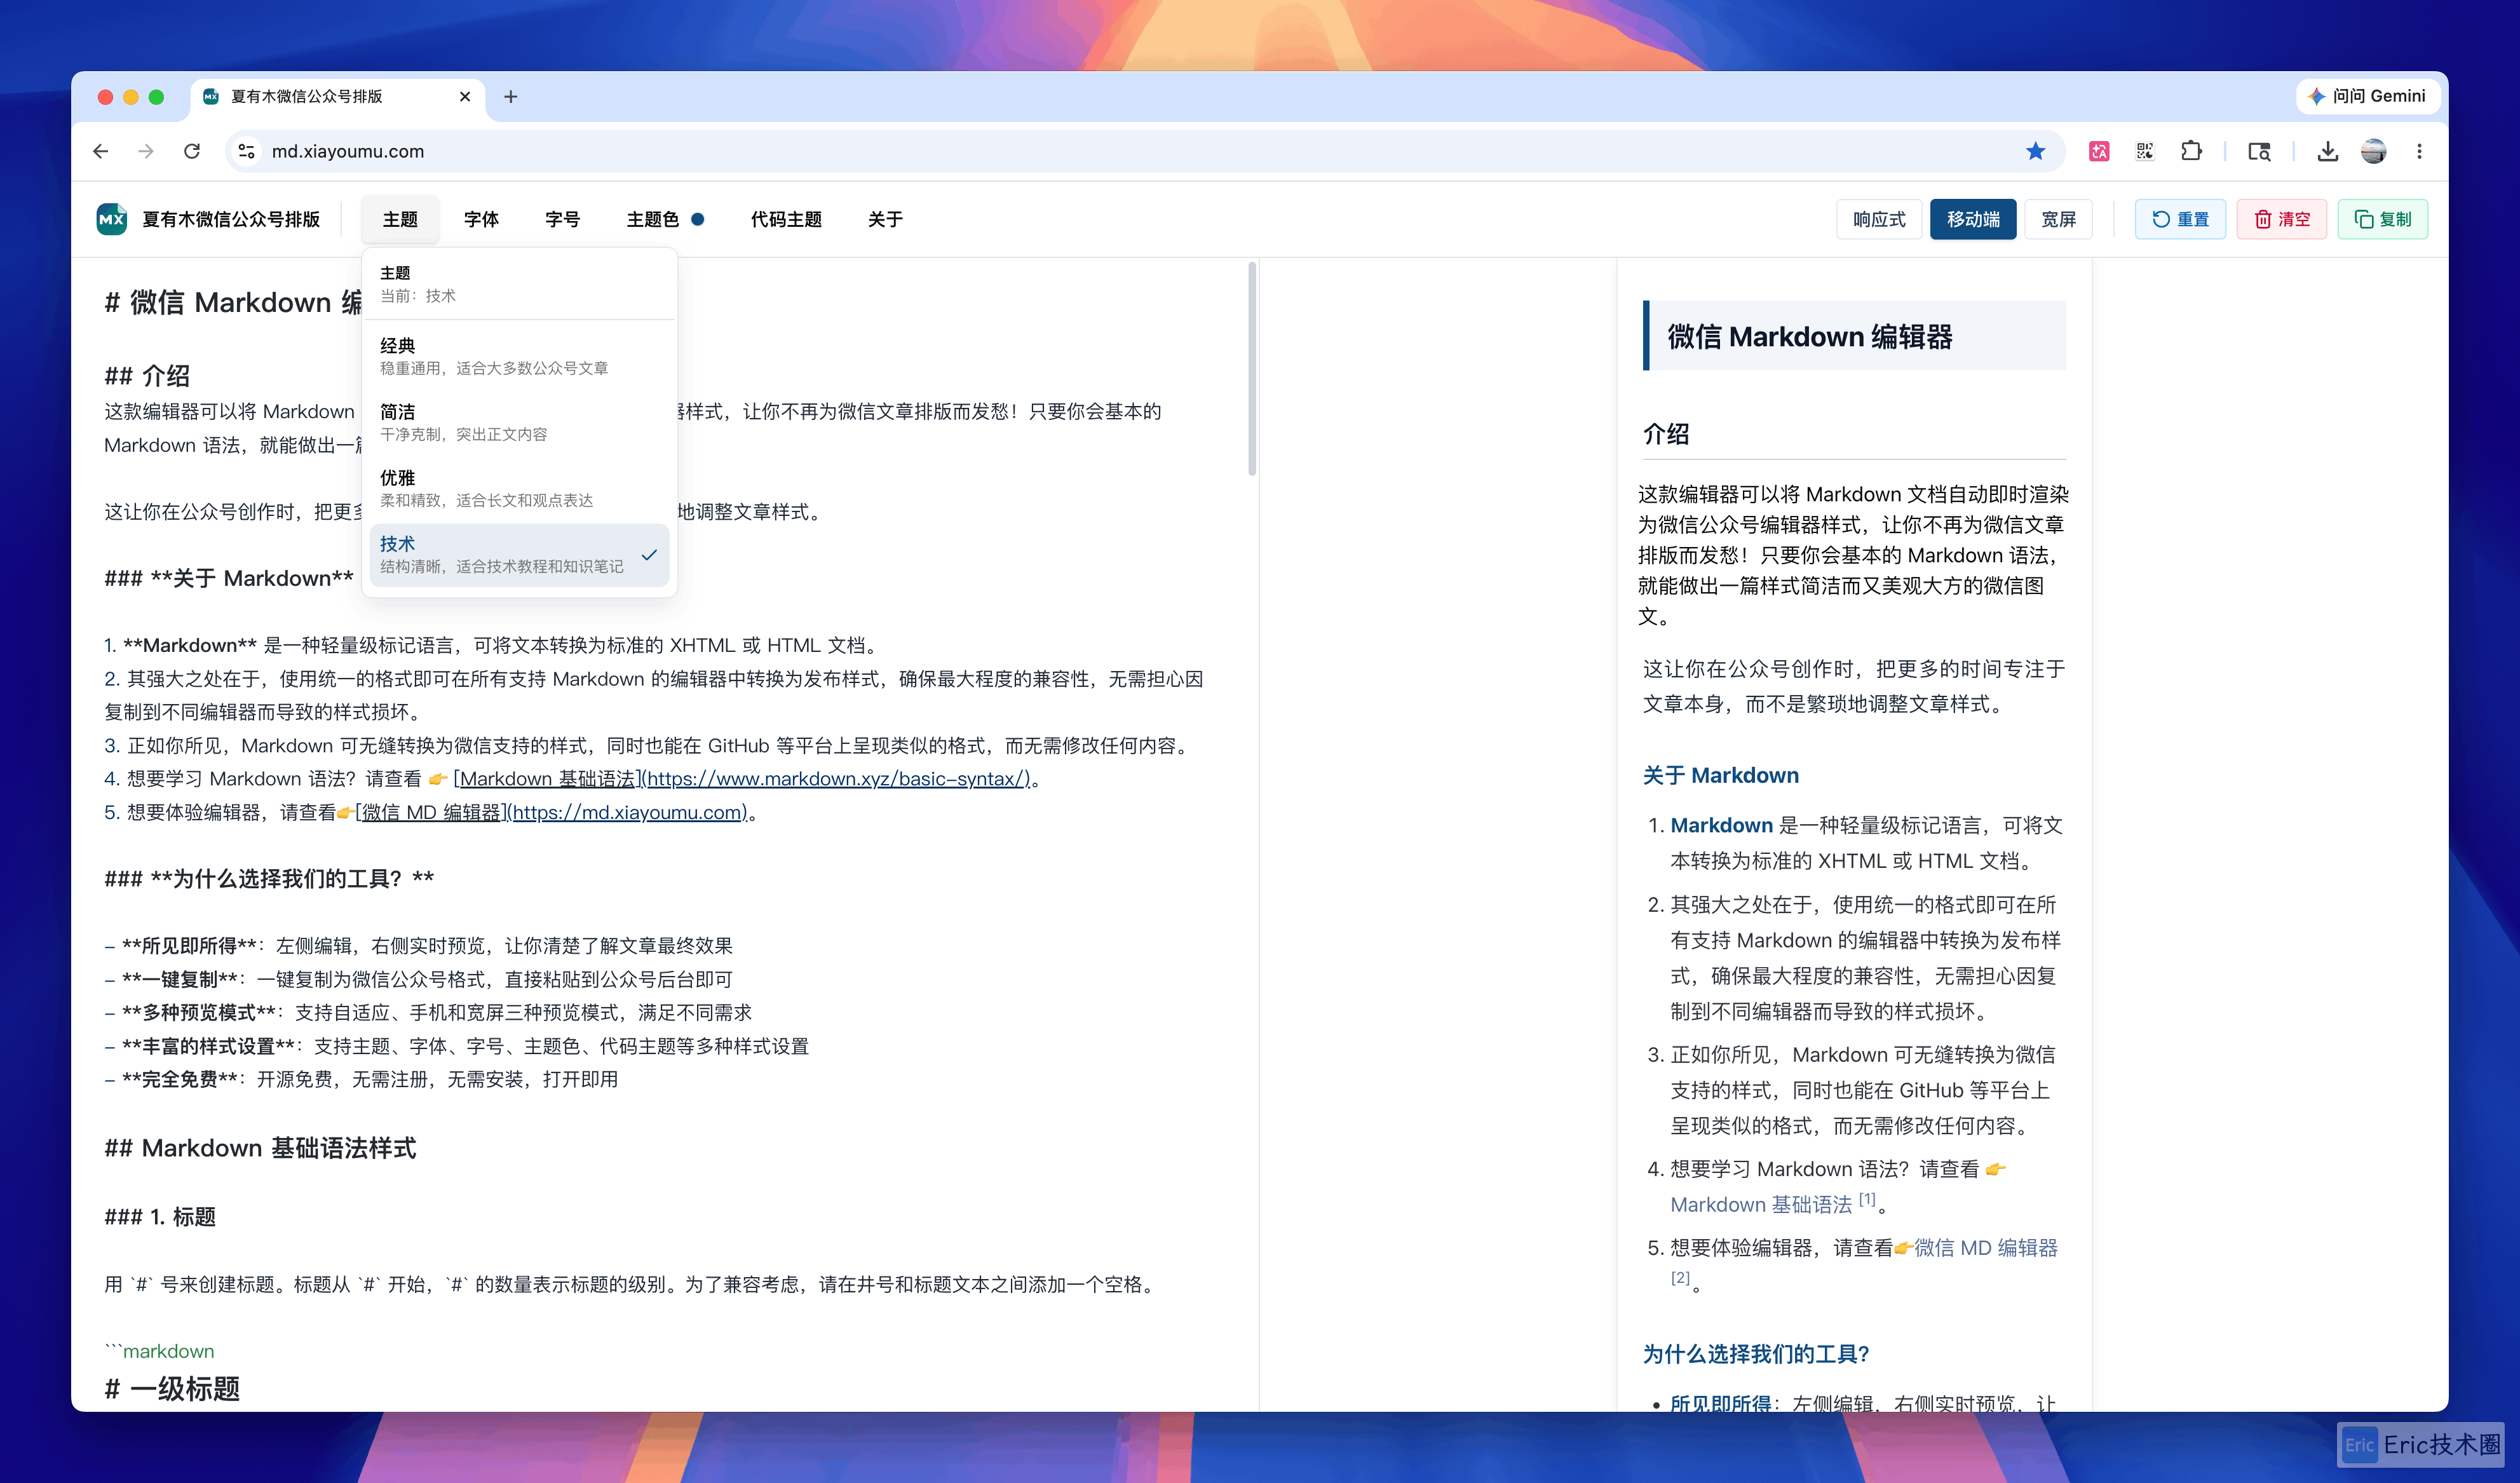This screenshot has height=1483, width=2520.
Task: Open browser downloads icon
Action: pyautogui.click(x=2328, y=151)
